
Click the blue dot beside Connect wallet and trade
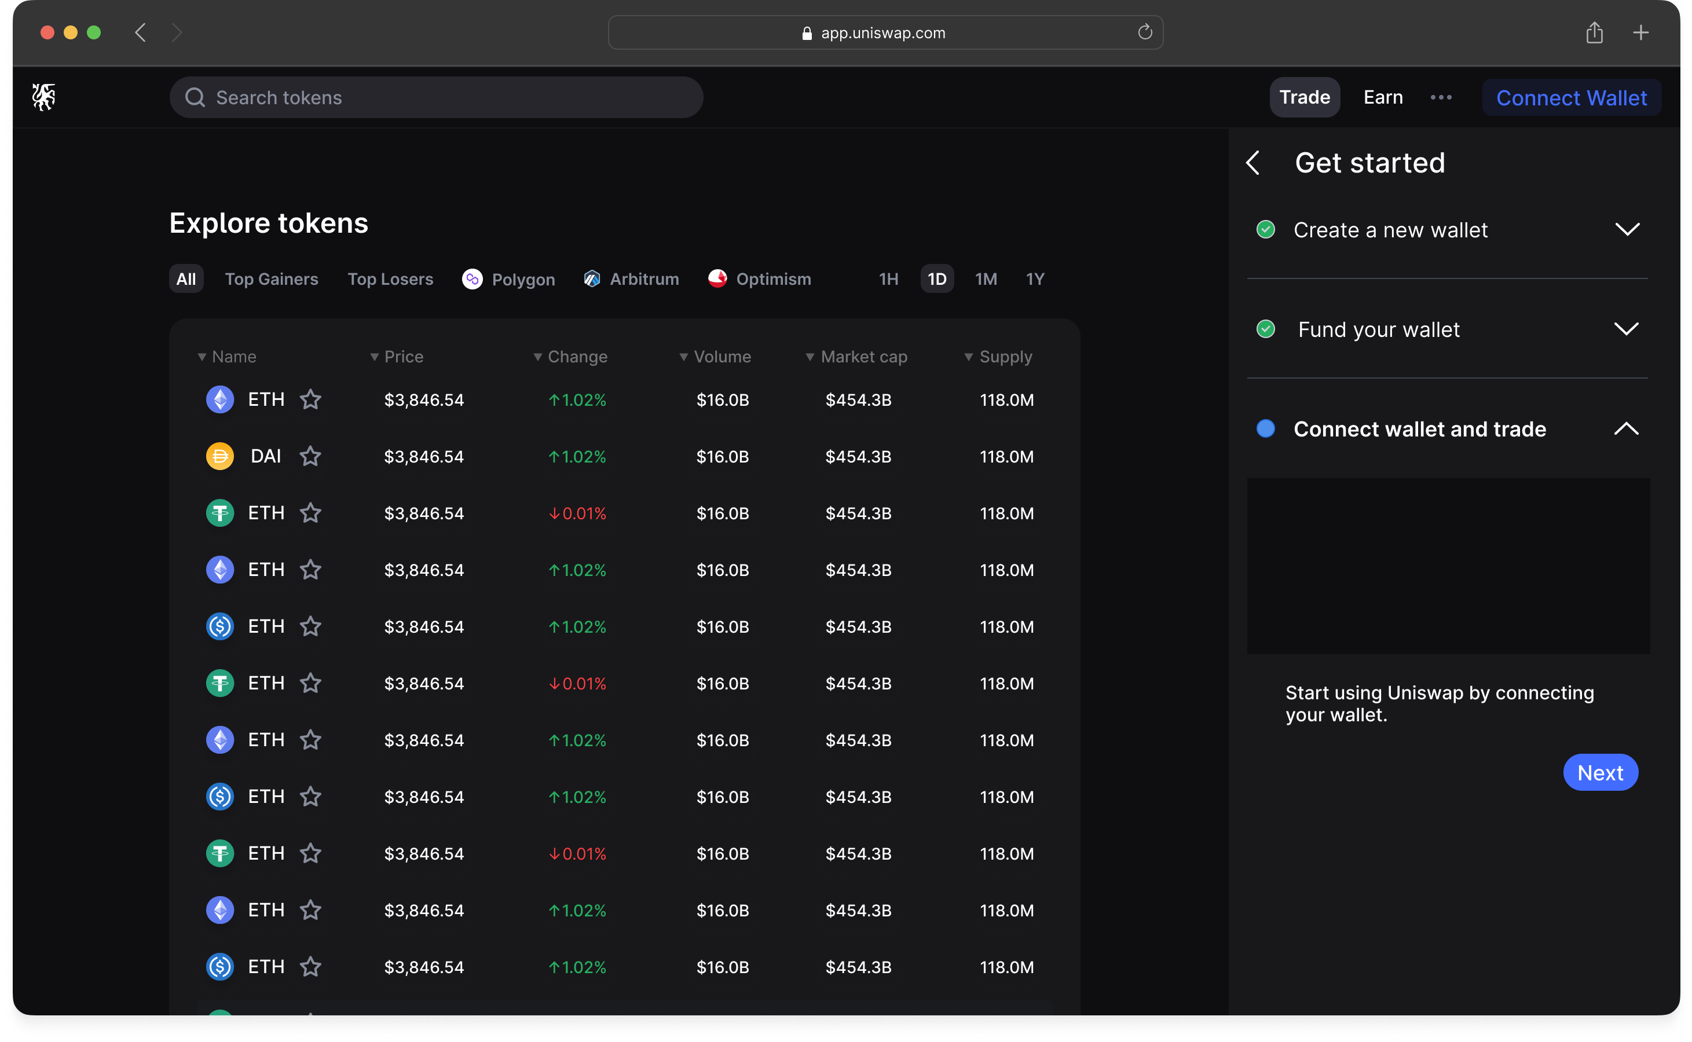(x=1265, y=428)
